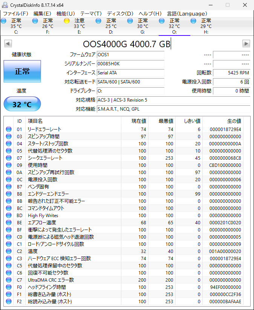The image size is (254, 310).
Task: Click the 最悪値 column header
Action: pyautogui.click(x=162, y=121)
